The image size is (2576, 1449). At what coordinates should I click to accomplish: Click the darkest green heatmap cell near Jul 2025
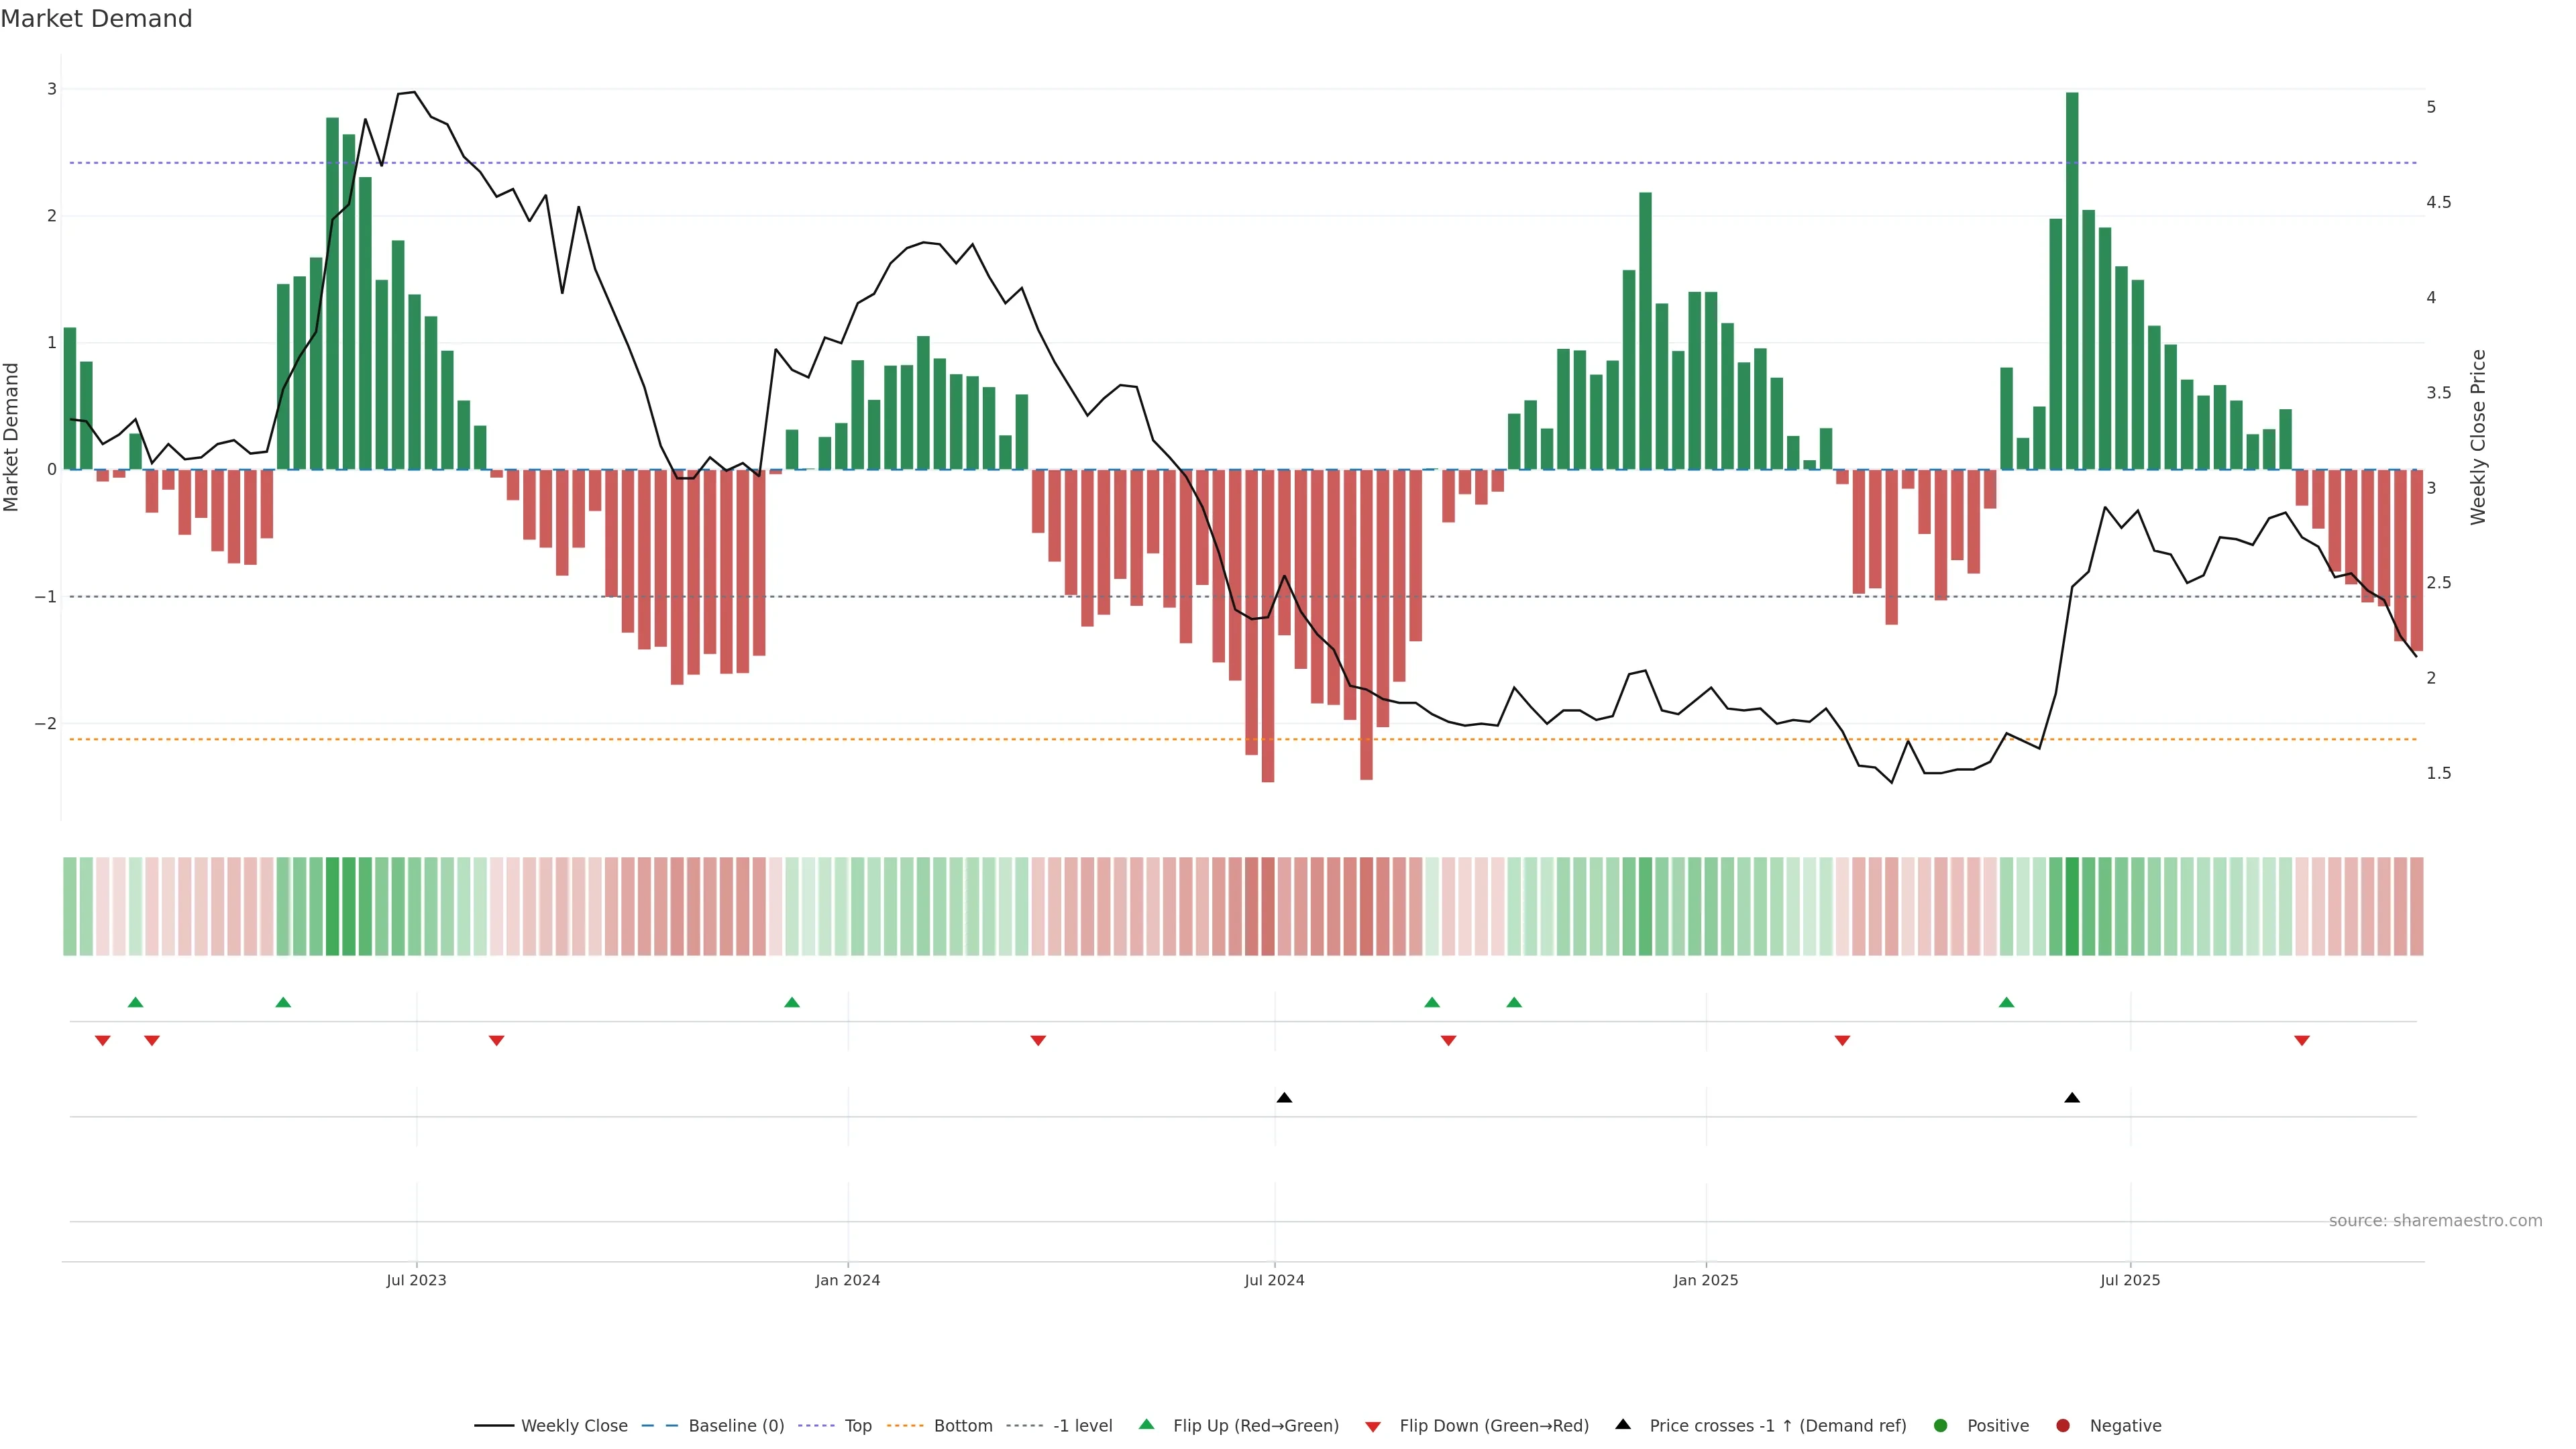click(x=2072, y=906)
